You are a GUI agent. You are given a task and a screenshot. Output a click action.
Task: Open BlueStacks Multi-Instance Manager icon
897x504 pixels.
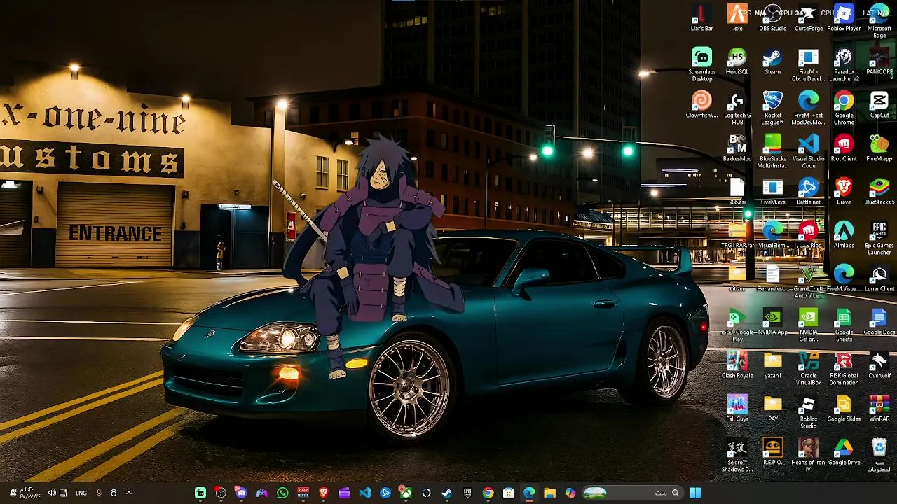772,152
